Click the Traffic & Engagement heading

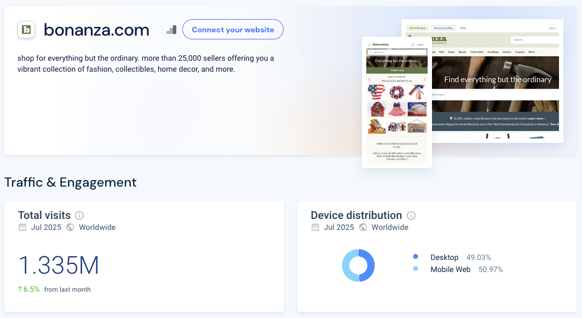tap(71, 182)
